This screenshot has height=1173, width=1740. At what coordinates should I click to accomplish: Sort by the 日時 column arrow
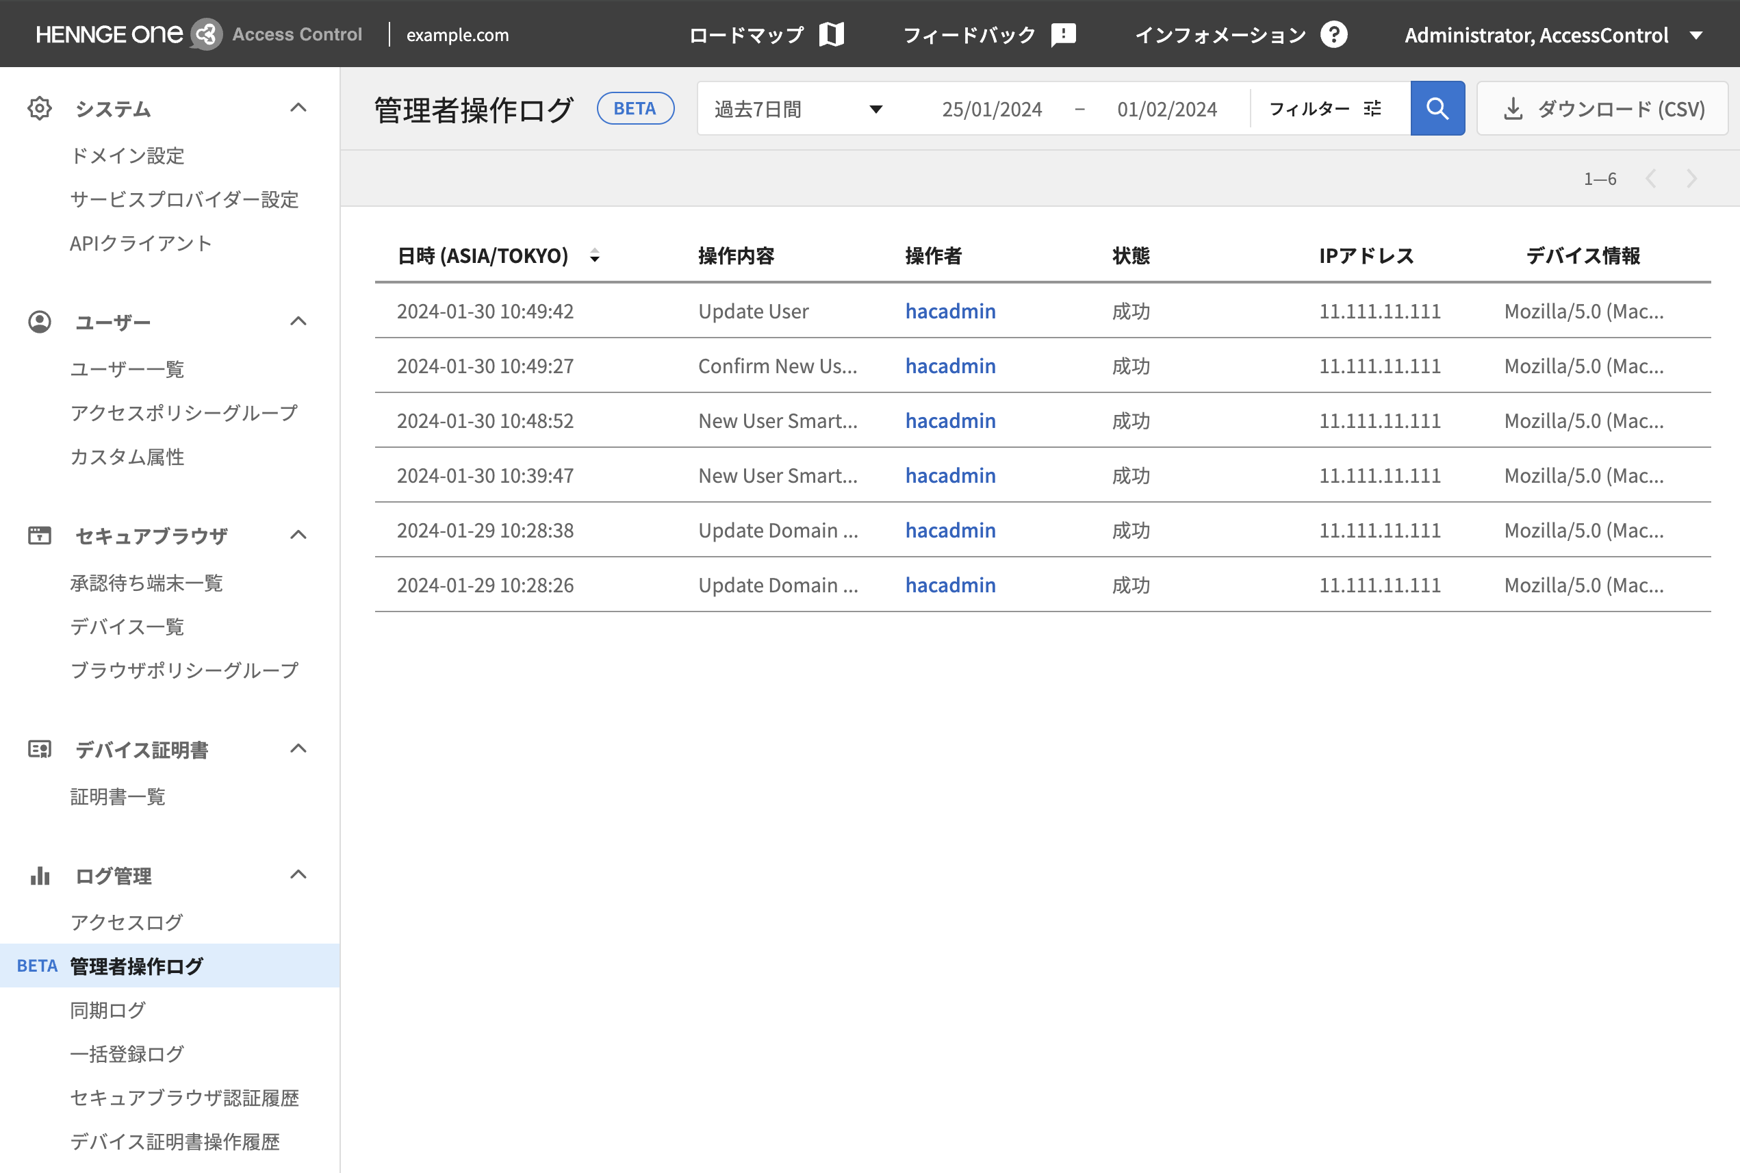click(594, 256)
